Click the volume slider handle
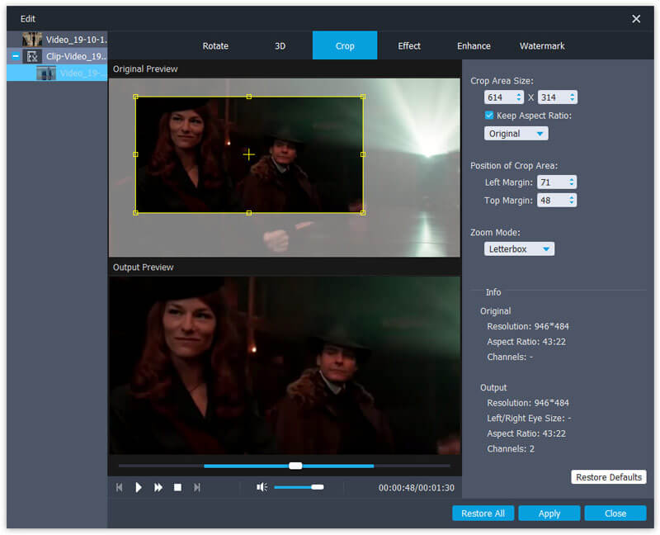Screen dimensions: 660x535 click(318, 487)
